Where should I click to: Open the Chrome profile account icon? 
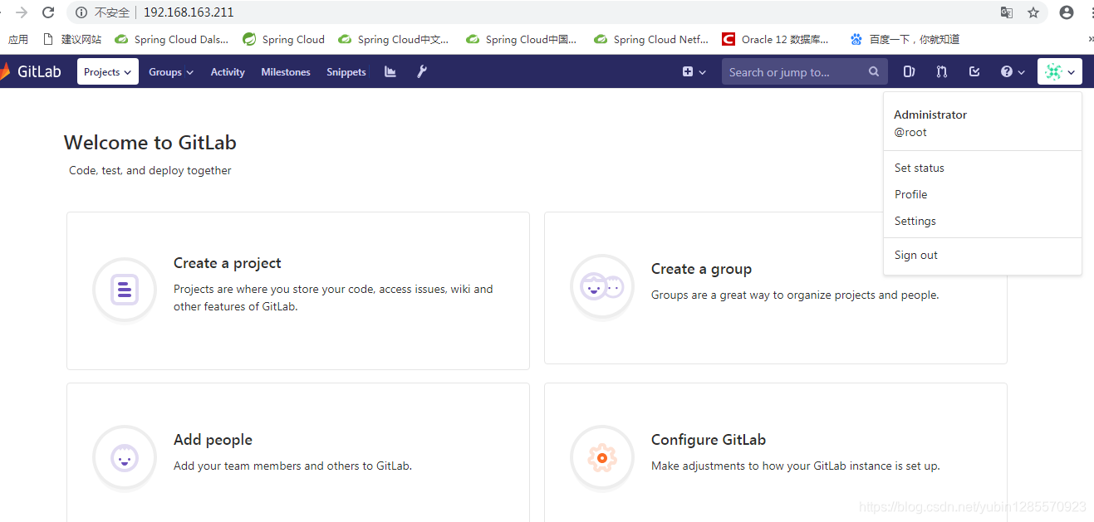coord(1067,12)
